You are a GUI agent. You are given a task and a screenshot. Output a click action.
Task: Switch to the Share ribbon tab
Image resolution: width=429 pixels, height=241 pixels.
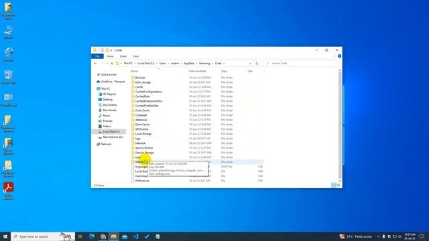click(x=123, y=56)
